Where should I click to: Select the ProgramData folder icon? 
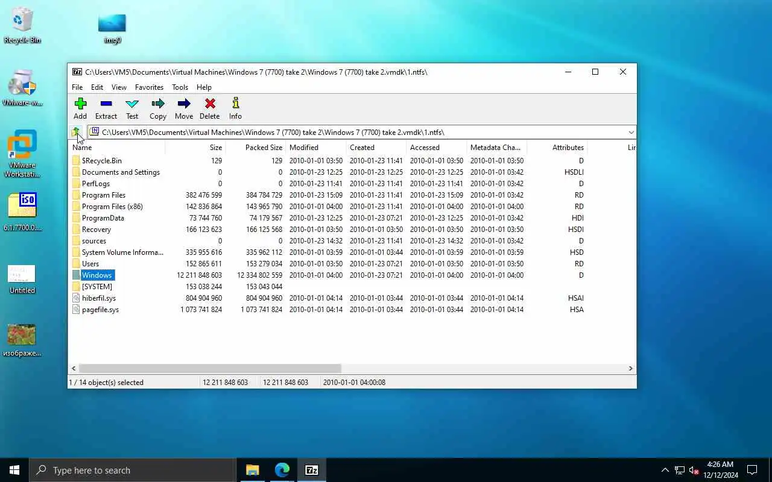[76, 218]
